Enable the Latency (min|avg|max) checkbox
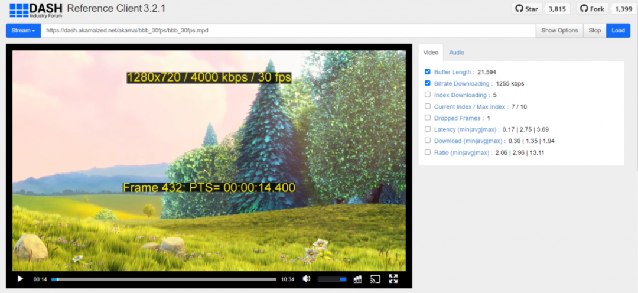 427,129
